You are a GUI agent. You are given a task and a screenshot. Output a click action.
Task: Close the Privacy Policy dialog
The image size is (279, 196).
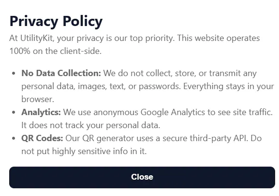click(x=142, y=177)
